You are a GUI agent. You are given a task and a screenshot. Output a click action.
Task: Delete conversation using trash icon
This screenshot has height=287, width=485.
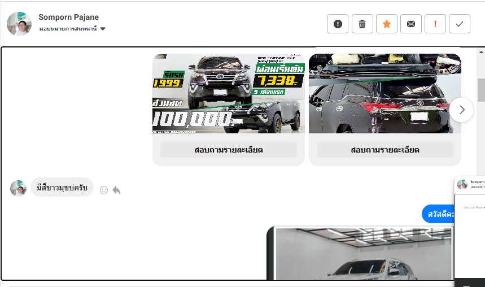[x=362, y=24]
